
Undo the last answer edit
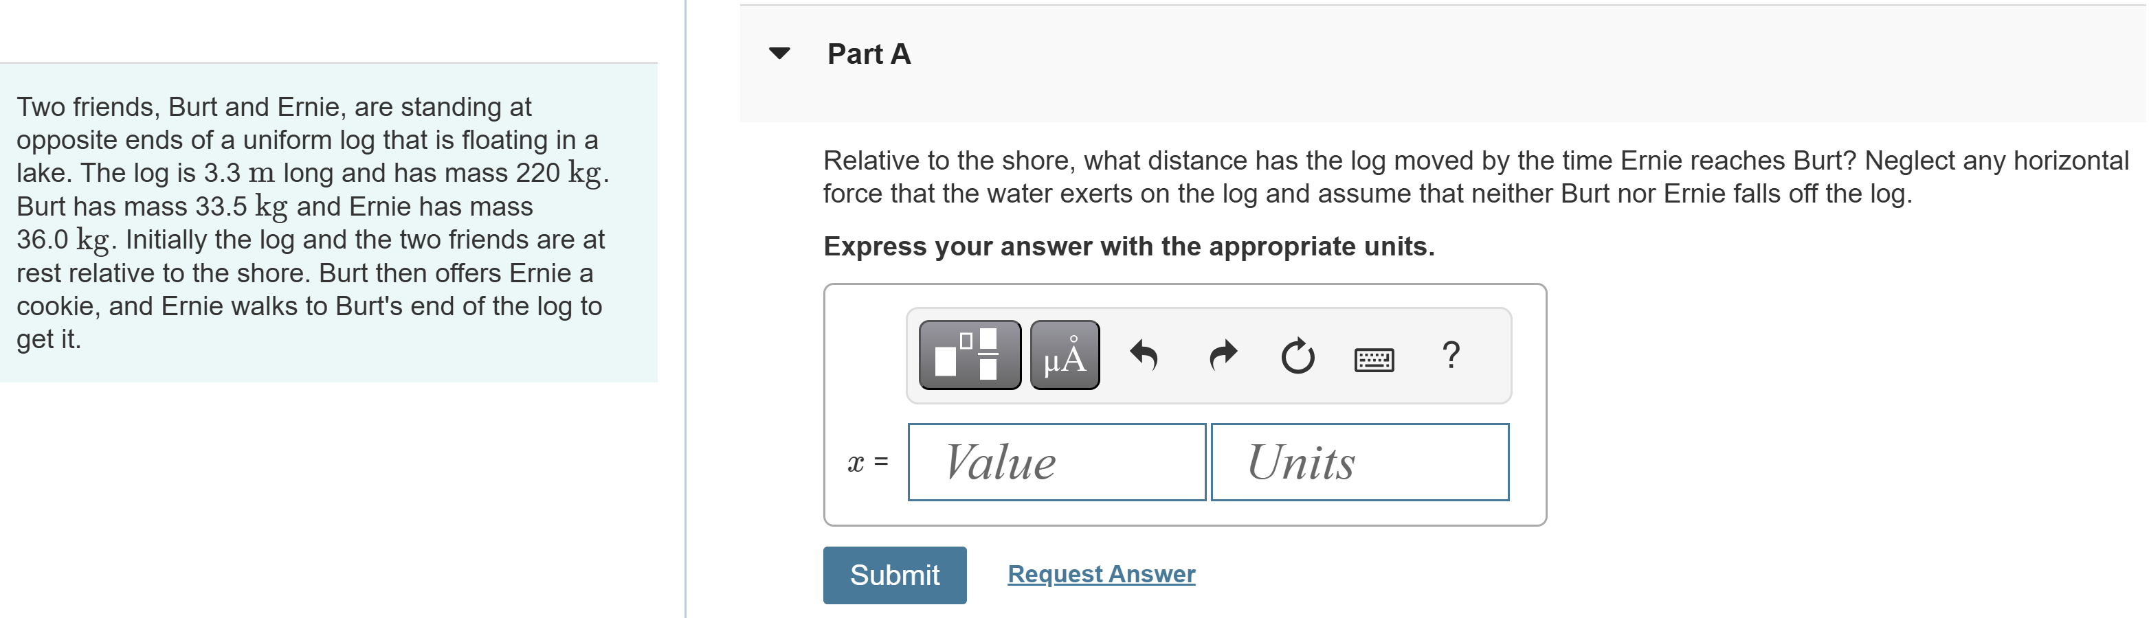pyautogui.click(x=1143, y=355)
